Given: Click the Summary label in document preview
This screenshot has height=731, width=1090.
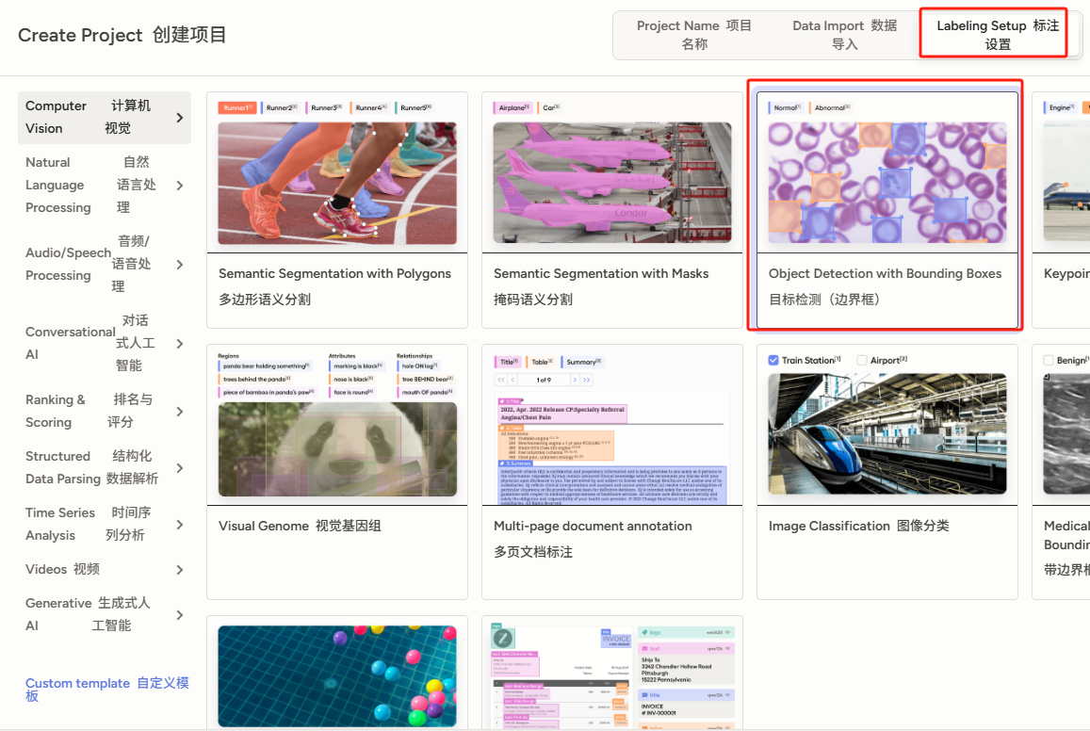Looking at the screenshot, I should pyautogui.click(x=582, y=362).
